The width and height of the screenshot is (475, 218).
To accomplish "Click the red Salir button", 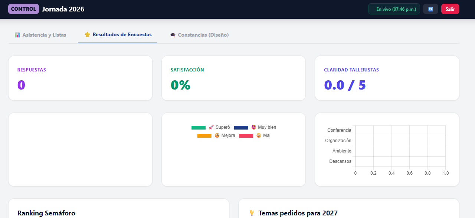I will point(450,9).
